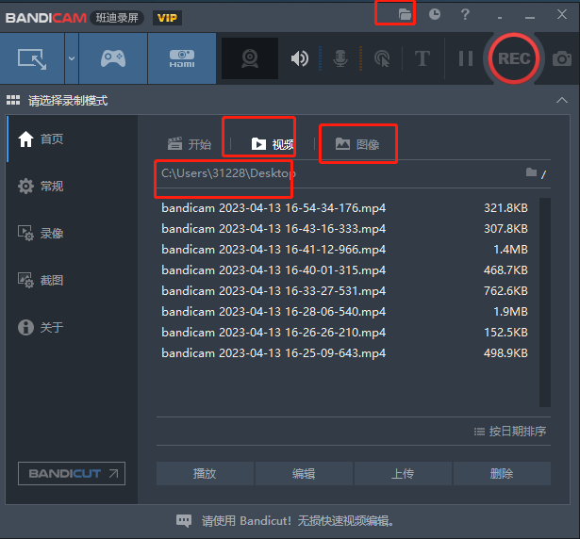Click the file list vertical scrollbar
The height and width of the screenshot is (539, 580).
pyautogui.click(x=545, y=302)
